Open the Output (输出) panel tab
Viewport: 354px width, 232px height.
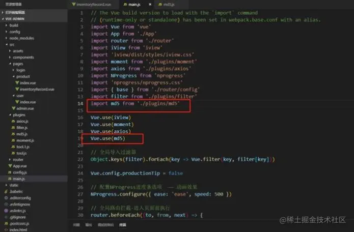pos(89,225)
